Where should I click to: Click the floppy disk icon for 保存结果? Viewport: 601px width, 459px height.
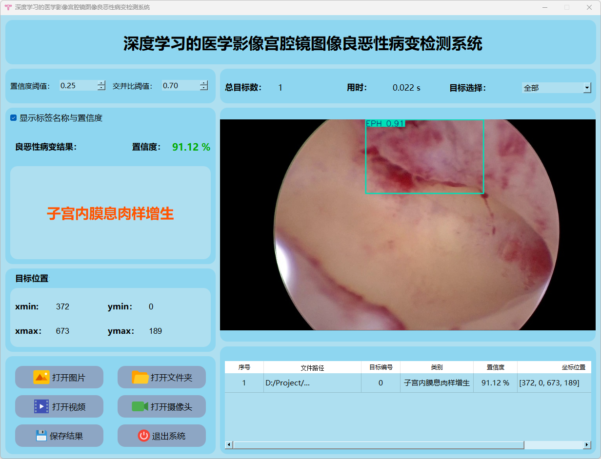point(41,436)
